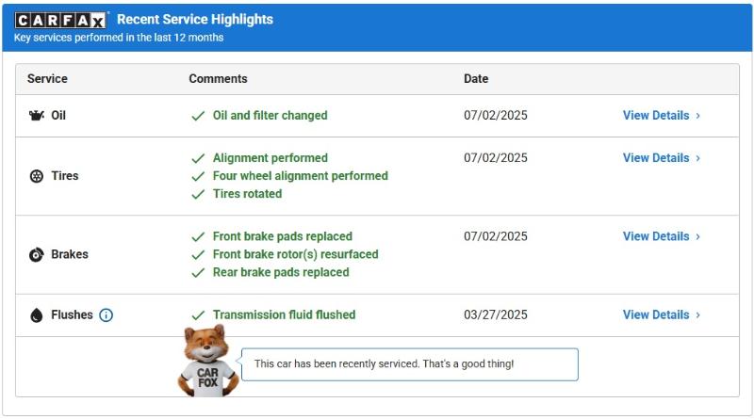
Task: Open View Details for Brakes
Action: coord(656,236)
